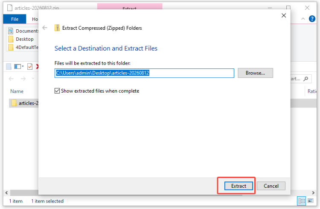The height and width of the screenshot is (209, 320).
Task: Select Documents in Explorer quick access
Action: point(23,31)
